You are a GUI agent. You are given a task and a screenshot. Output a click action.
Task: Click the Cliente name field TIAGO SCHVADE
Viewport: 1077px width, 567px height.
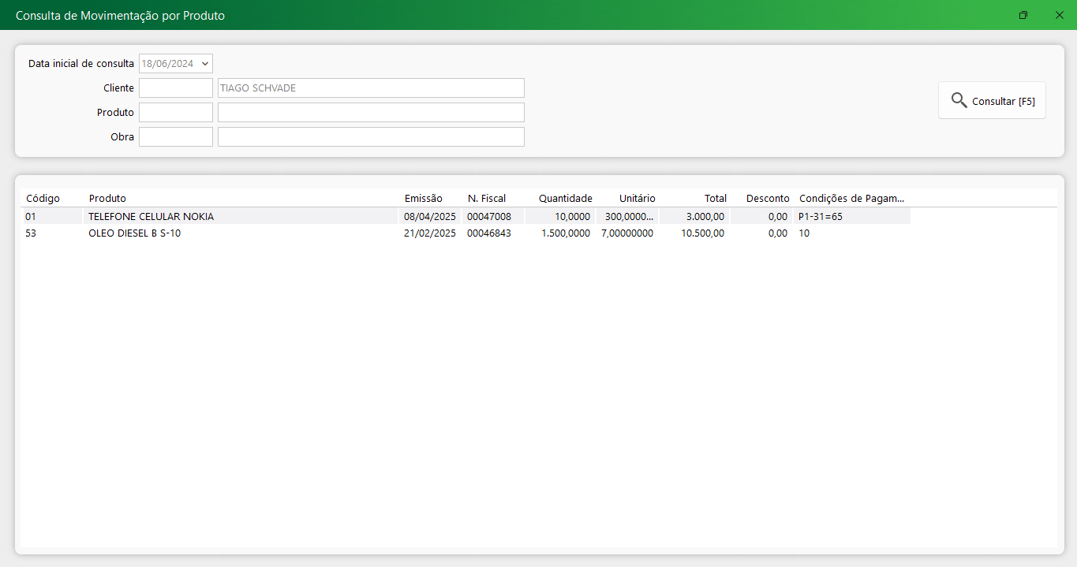point(370,88)
